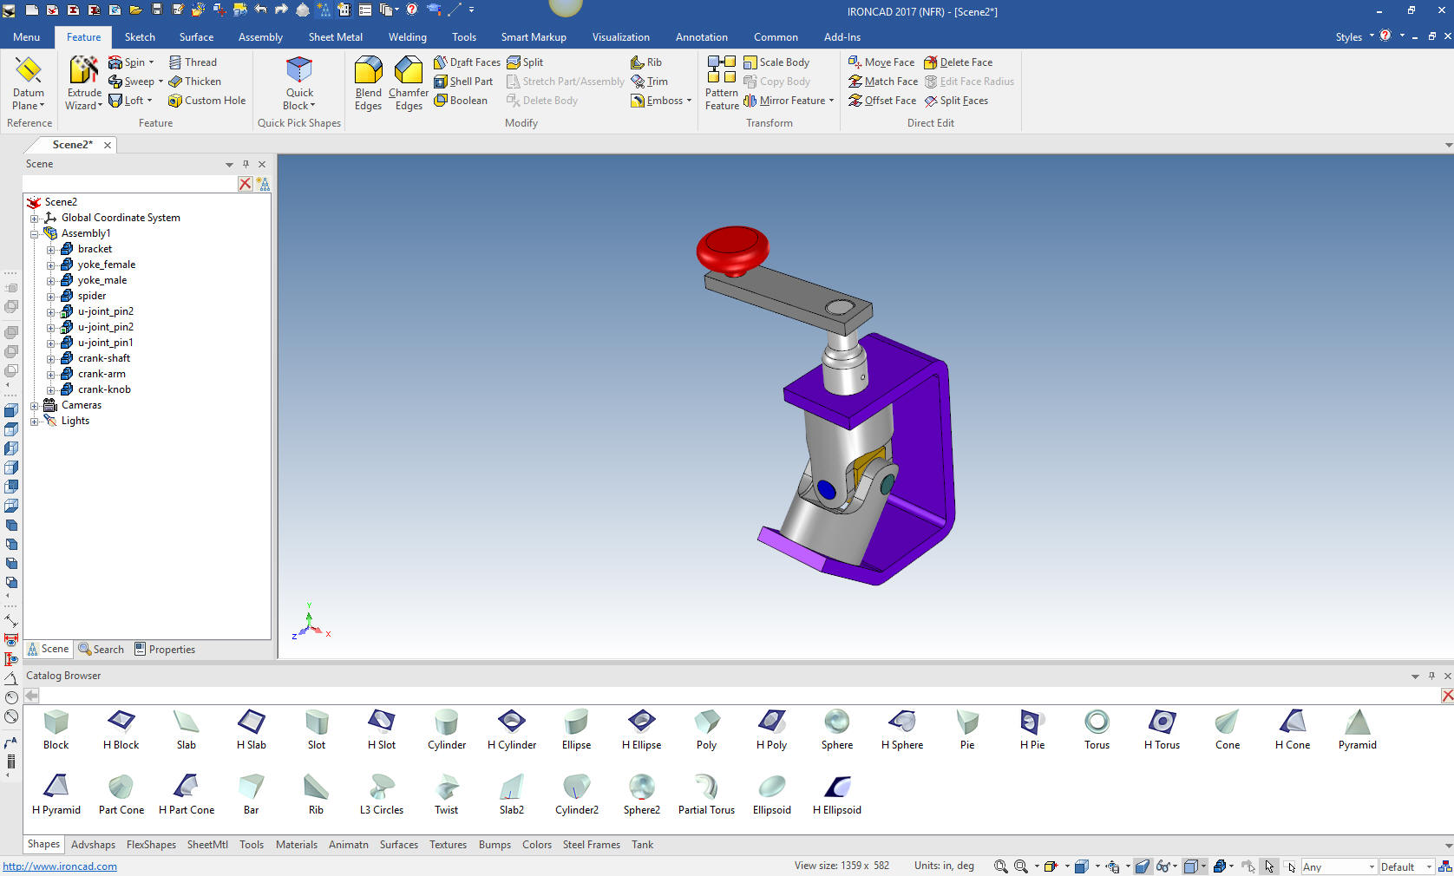Open the Materials catalog tab
The image size is (1454, 876).
coord(296,845)
